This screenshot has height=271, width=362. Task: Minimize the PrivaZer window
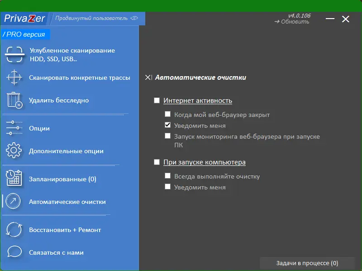click(x=330, y=19)
